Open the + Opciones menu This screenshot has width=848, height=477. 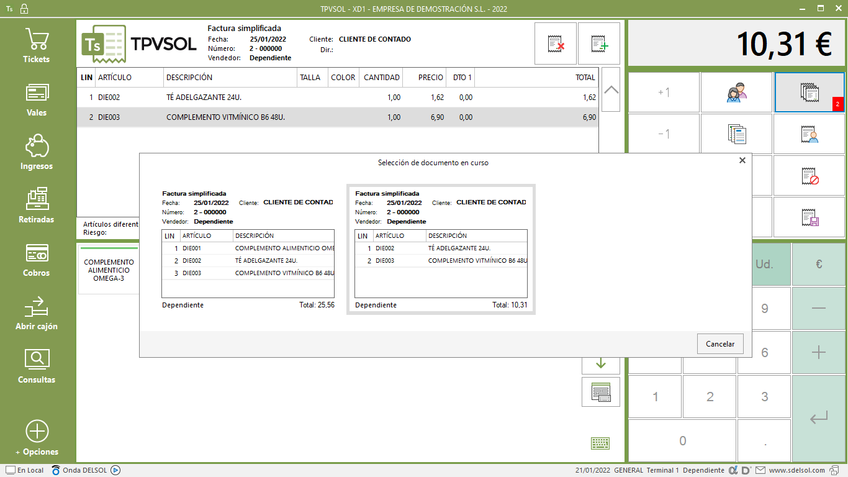pyautogui.click(x=37, y=438)
